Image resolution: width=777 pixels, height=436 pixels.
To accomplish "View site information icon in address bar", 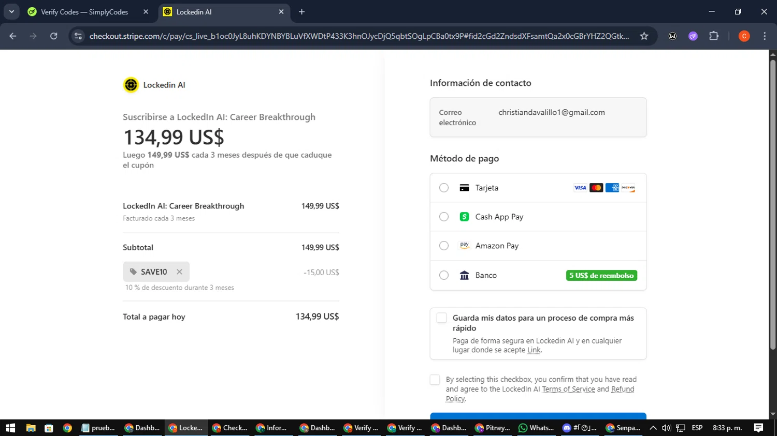I will point(78,36).
